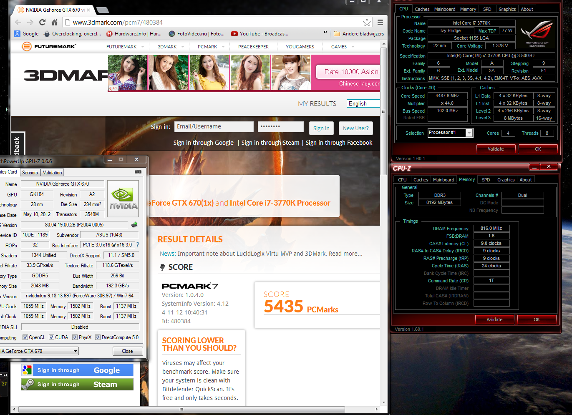The image size is (572, 415).
Task: Click the Read more news link
Action: [345, 254]
